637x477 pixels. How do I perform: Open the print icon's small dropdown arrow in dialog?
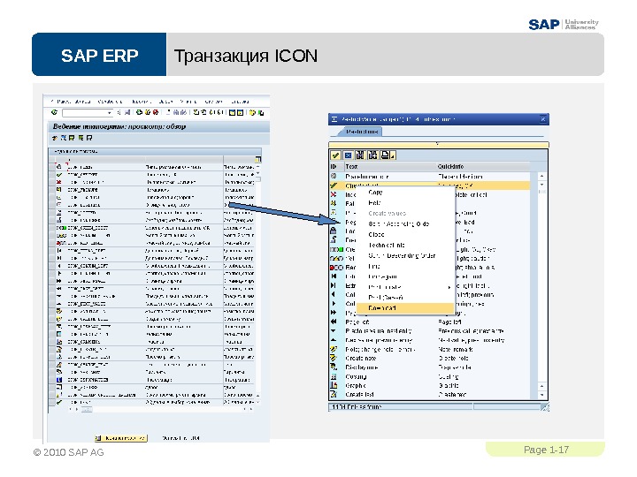[393, 157]
